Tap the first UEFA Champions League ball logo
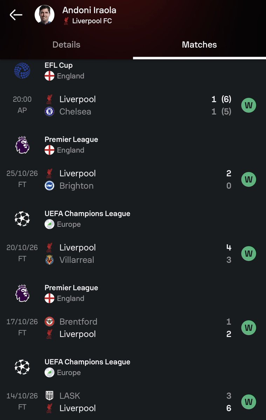Viewport: 266px width, 420px height. (x=22, y=219)
